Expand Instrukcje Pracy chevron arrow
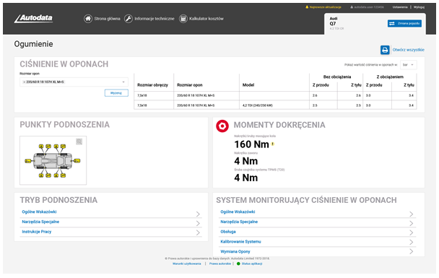Image resolution: width=439 pixels, height=278 pixels. tap(198, 233)
